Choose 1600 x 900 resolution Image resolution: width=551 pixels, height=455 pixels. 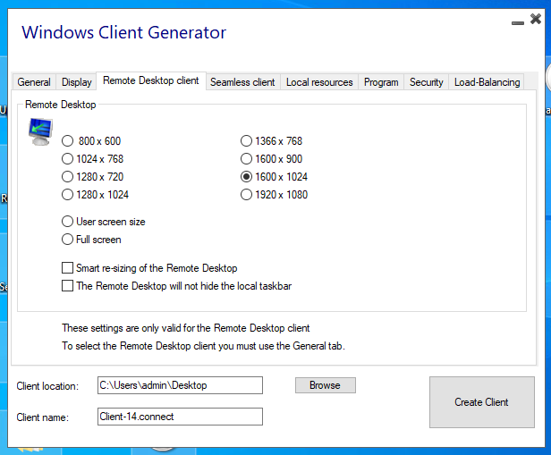point(246,159)
